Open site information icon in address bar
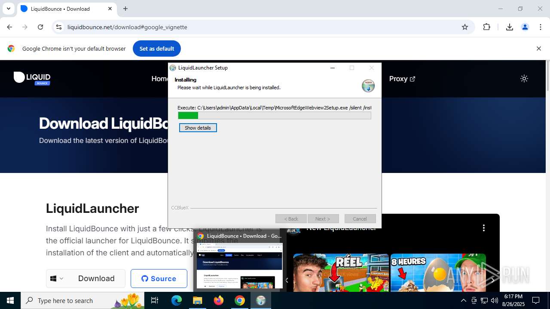Viewport: 550px width, 309px height. [x=59, y=27]
